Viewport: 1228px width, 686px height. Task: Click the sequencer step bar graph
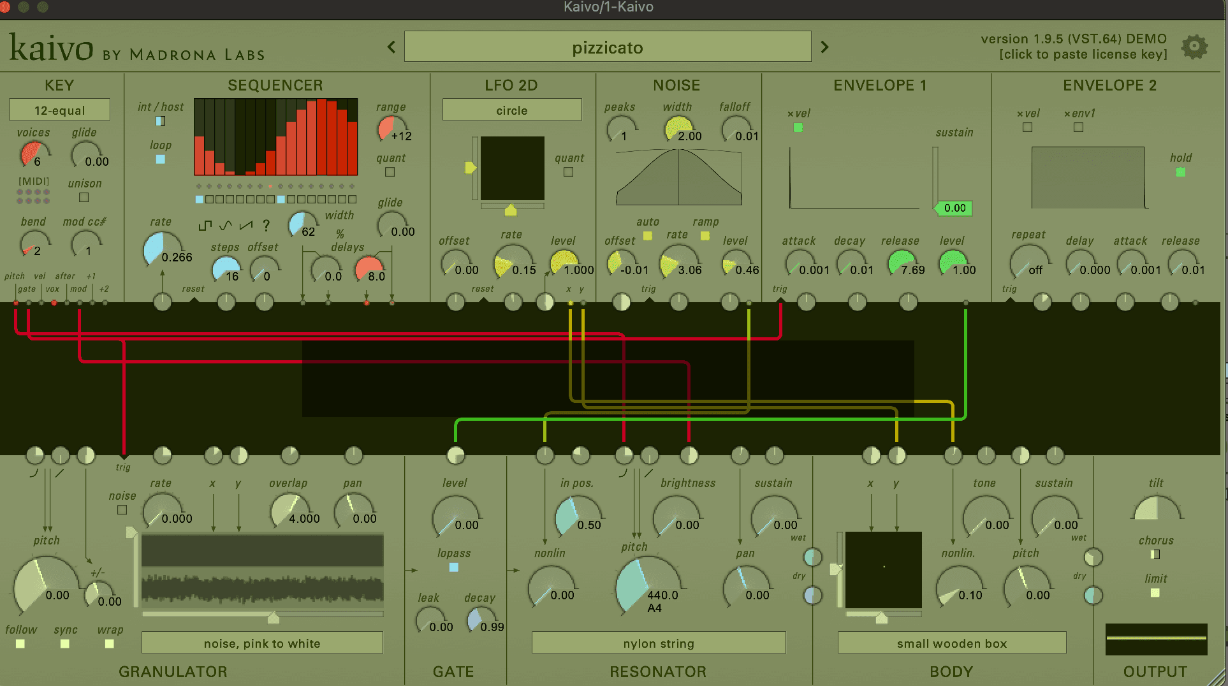click(275, 136)
